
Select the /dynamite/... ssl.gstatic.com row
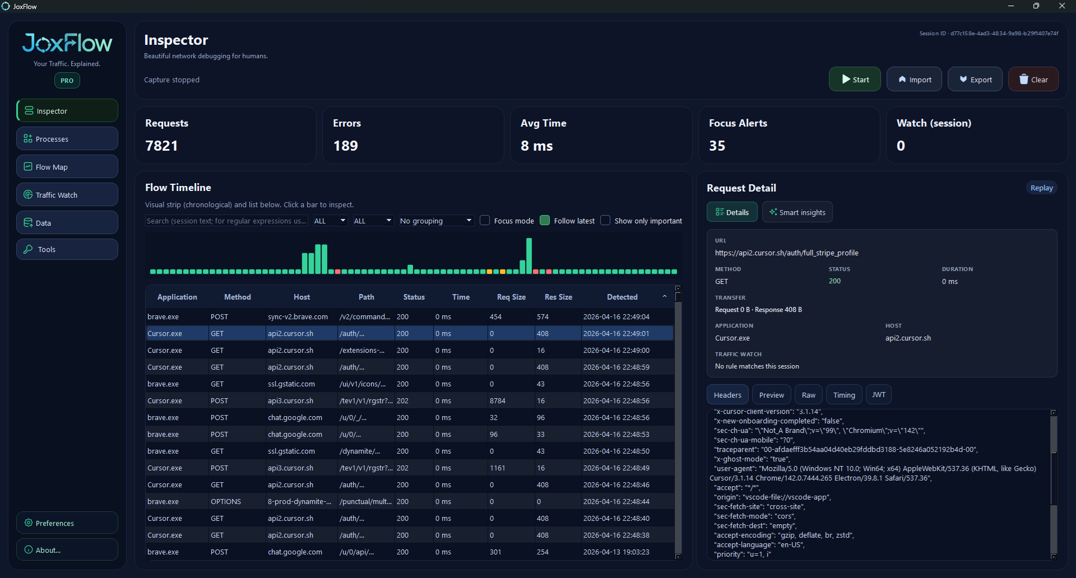(410, 451)
